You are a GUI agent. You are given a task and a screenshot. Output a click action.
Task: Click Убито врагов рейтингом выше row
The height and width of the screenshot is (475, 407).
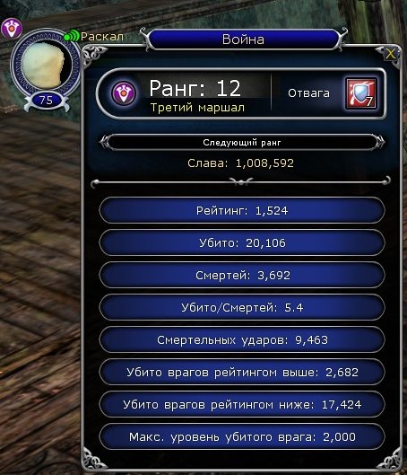(x=242, y=372)
